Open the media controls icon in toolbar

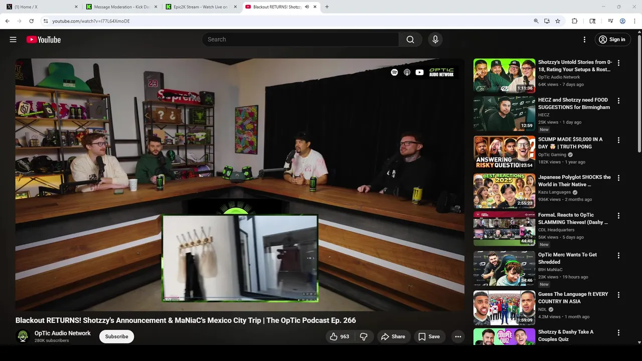(x=610, y=21)
